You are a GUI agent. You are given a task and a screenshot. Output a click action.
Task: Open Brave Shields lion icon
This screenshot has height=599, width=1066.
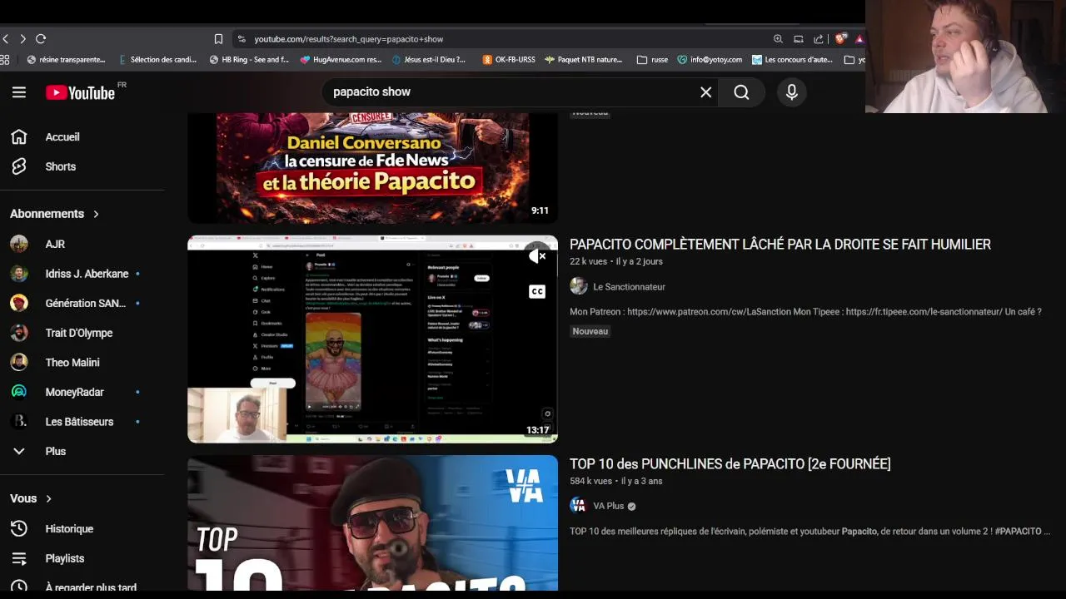point(841,38)
